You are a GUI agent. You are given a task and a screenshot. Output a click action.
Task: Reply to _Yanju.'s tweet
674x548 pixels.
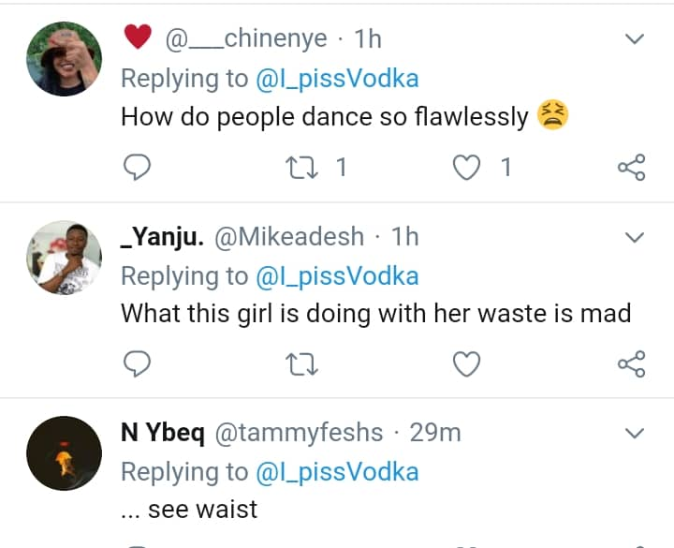tap(138, 363)
